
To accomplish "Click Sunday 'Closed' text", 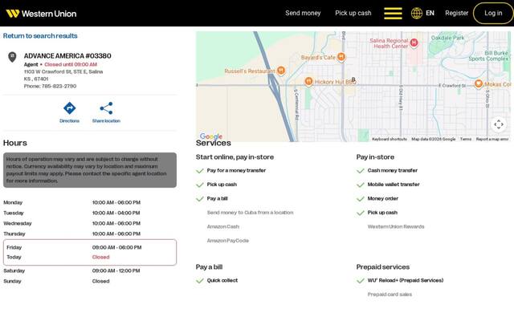I will (100, 282).
